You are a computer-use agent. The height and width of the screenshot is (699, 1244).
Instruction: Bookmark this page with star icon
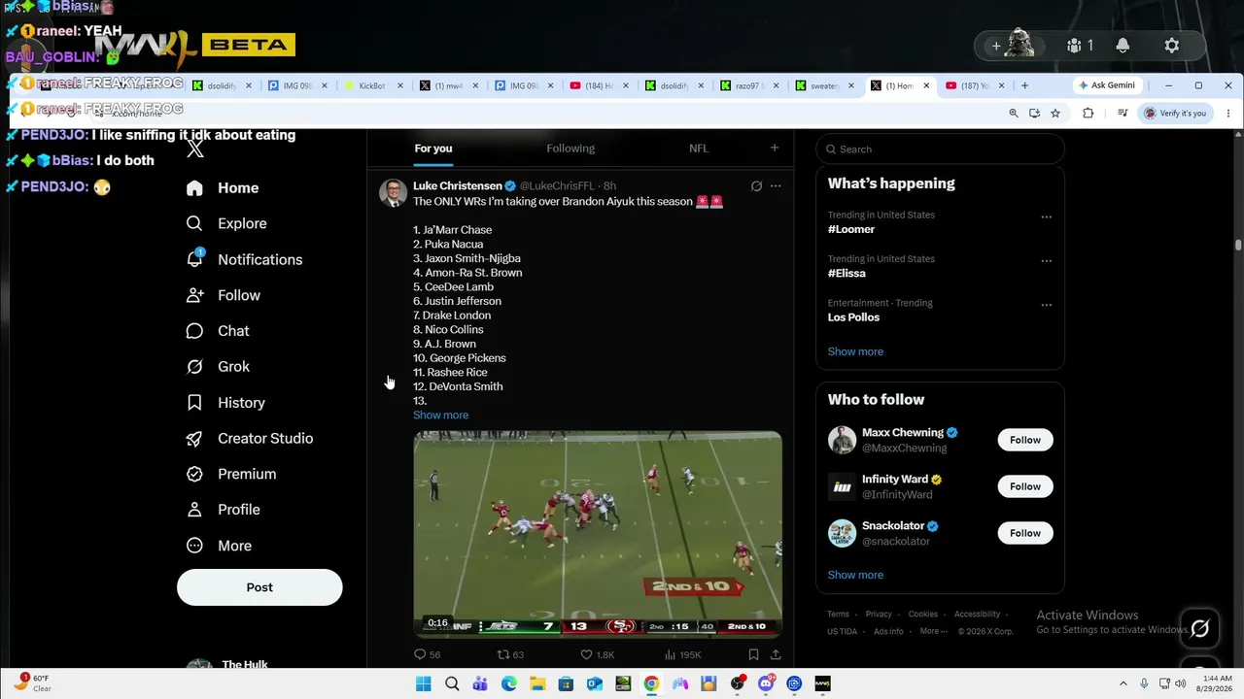click(x=1055, y=114)
